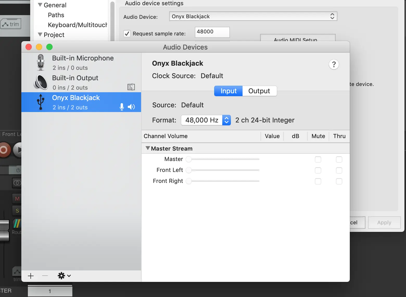This screenshot has height=297, width=406.
Task: Click the Built-in Microphone icon
Action: coord(41,63)
